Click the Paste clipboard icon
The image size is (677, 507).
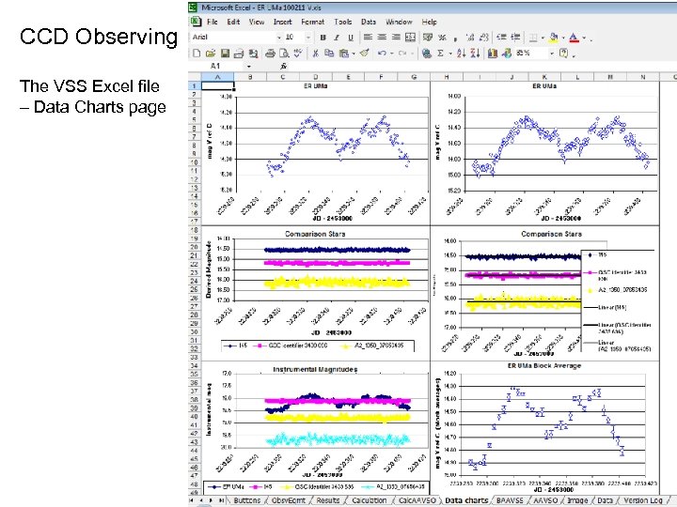pyautogui.click(x=344, y=53)
